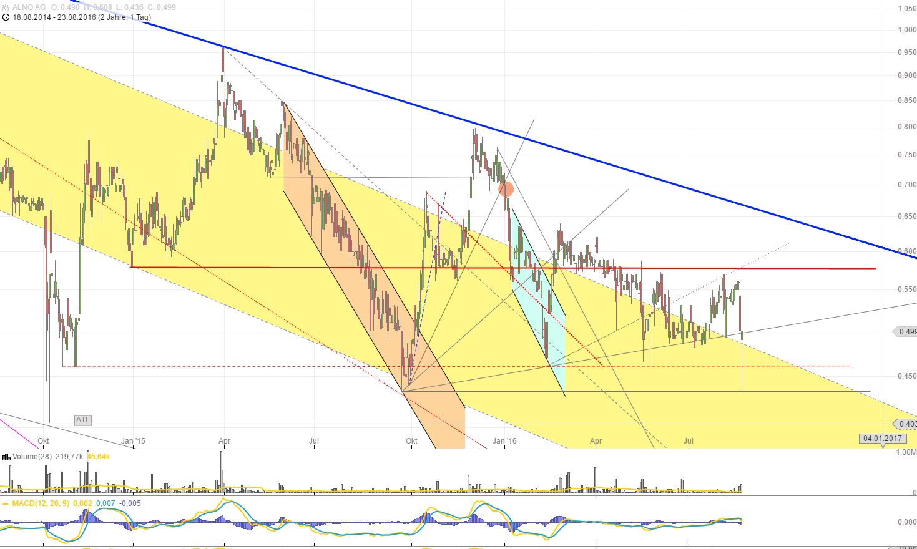Click the yellow MACD line icon

point(6,503)
